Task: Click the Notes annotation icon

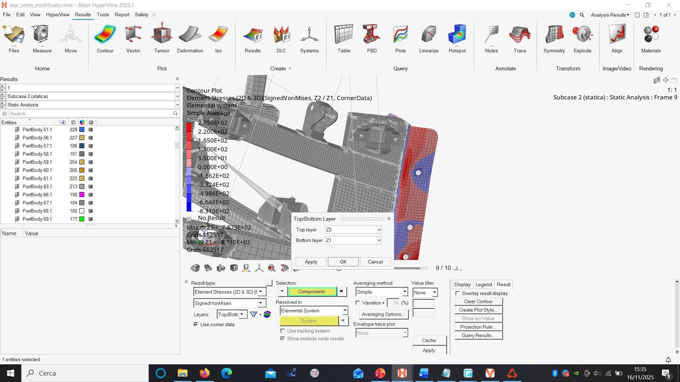Action: [x=491, y=38]
